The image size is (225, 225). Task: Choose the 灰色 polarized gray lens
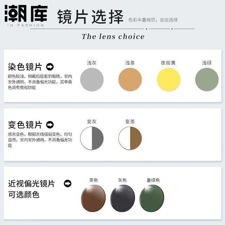(x=123, y=198)
